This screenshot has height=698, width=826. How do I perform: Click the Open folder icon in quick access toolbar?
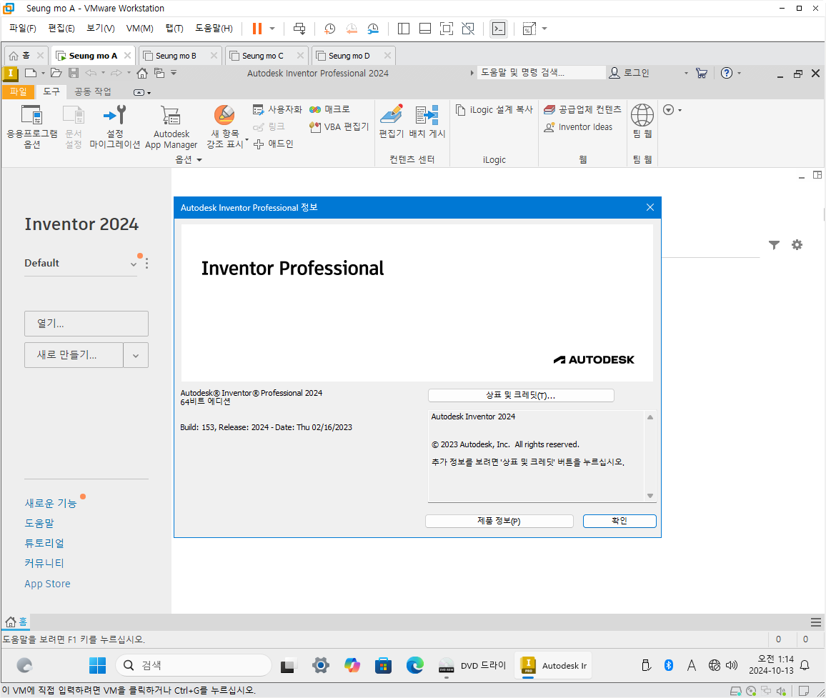pos(56,73)
